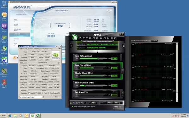Open the PowerColor Giveaway tab
Image resolution: width=189 pixels, height=118 pixels.
[46, 49]
